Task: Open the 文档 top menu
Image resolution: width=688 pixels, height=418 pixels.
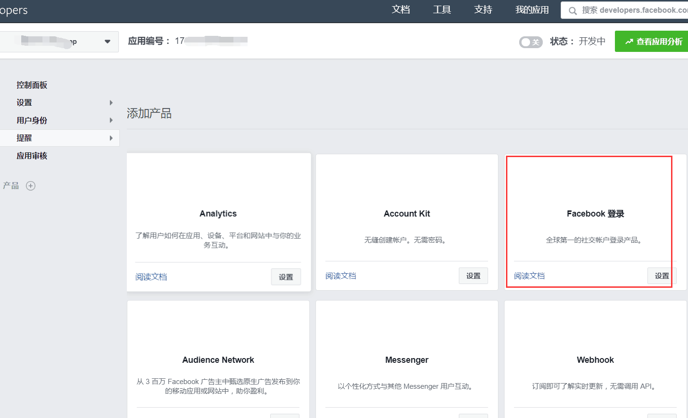Action: click(401, 10)
